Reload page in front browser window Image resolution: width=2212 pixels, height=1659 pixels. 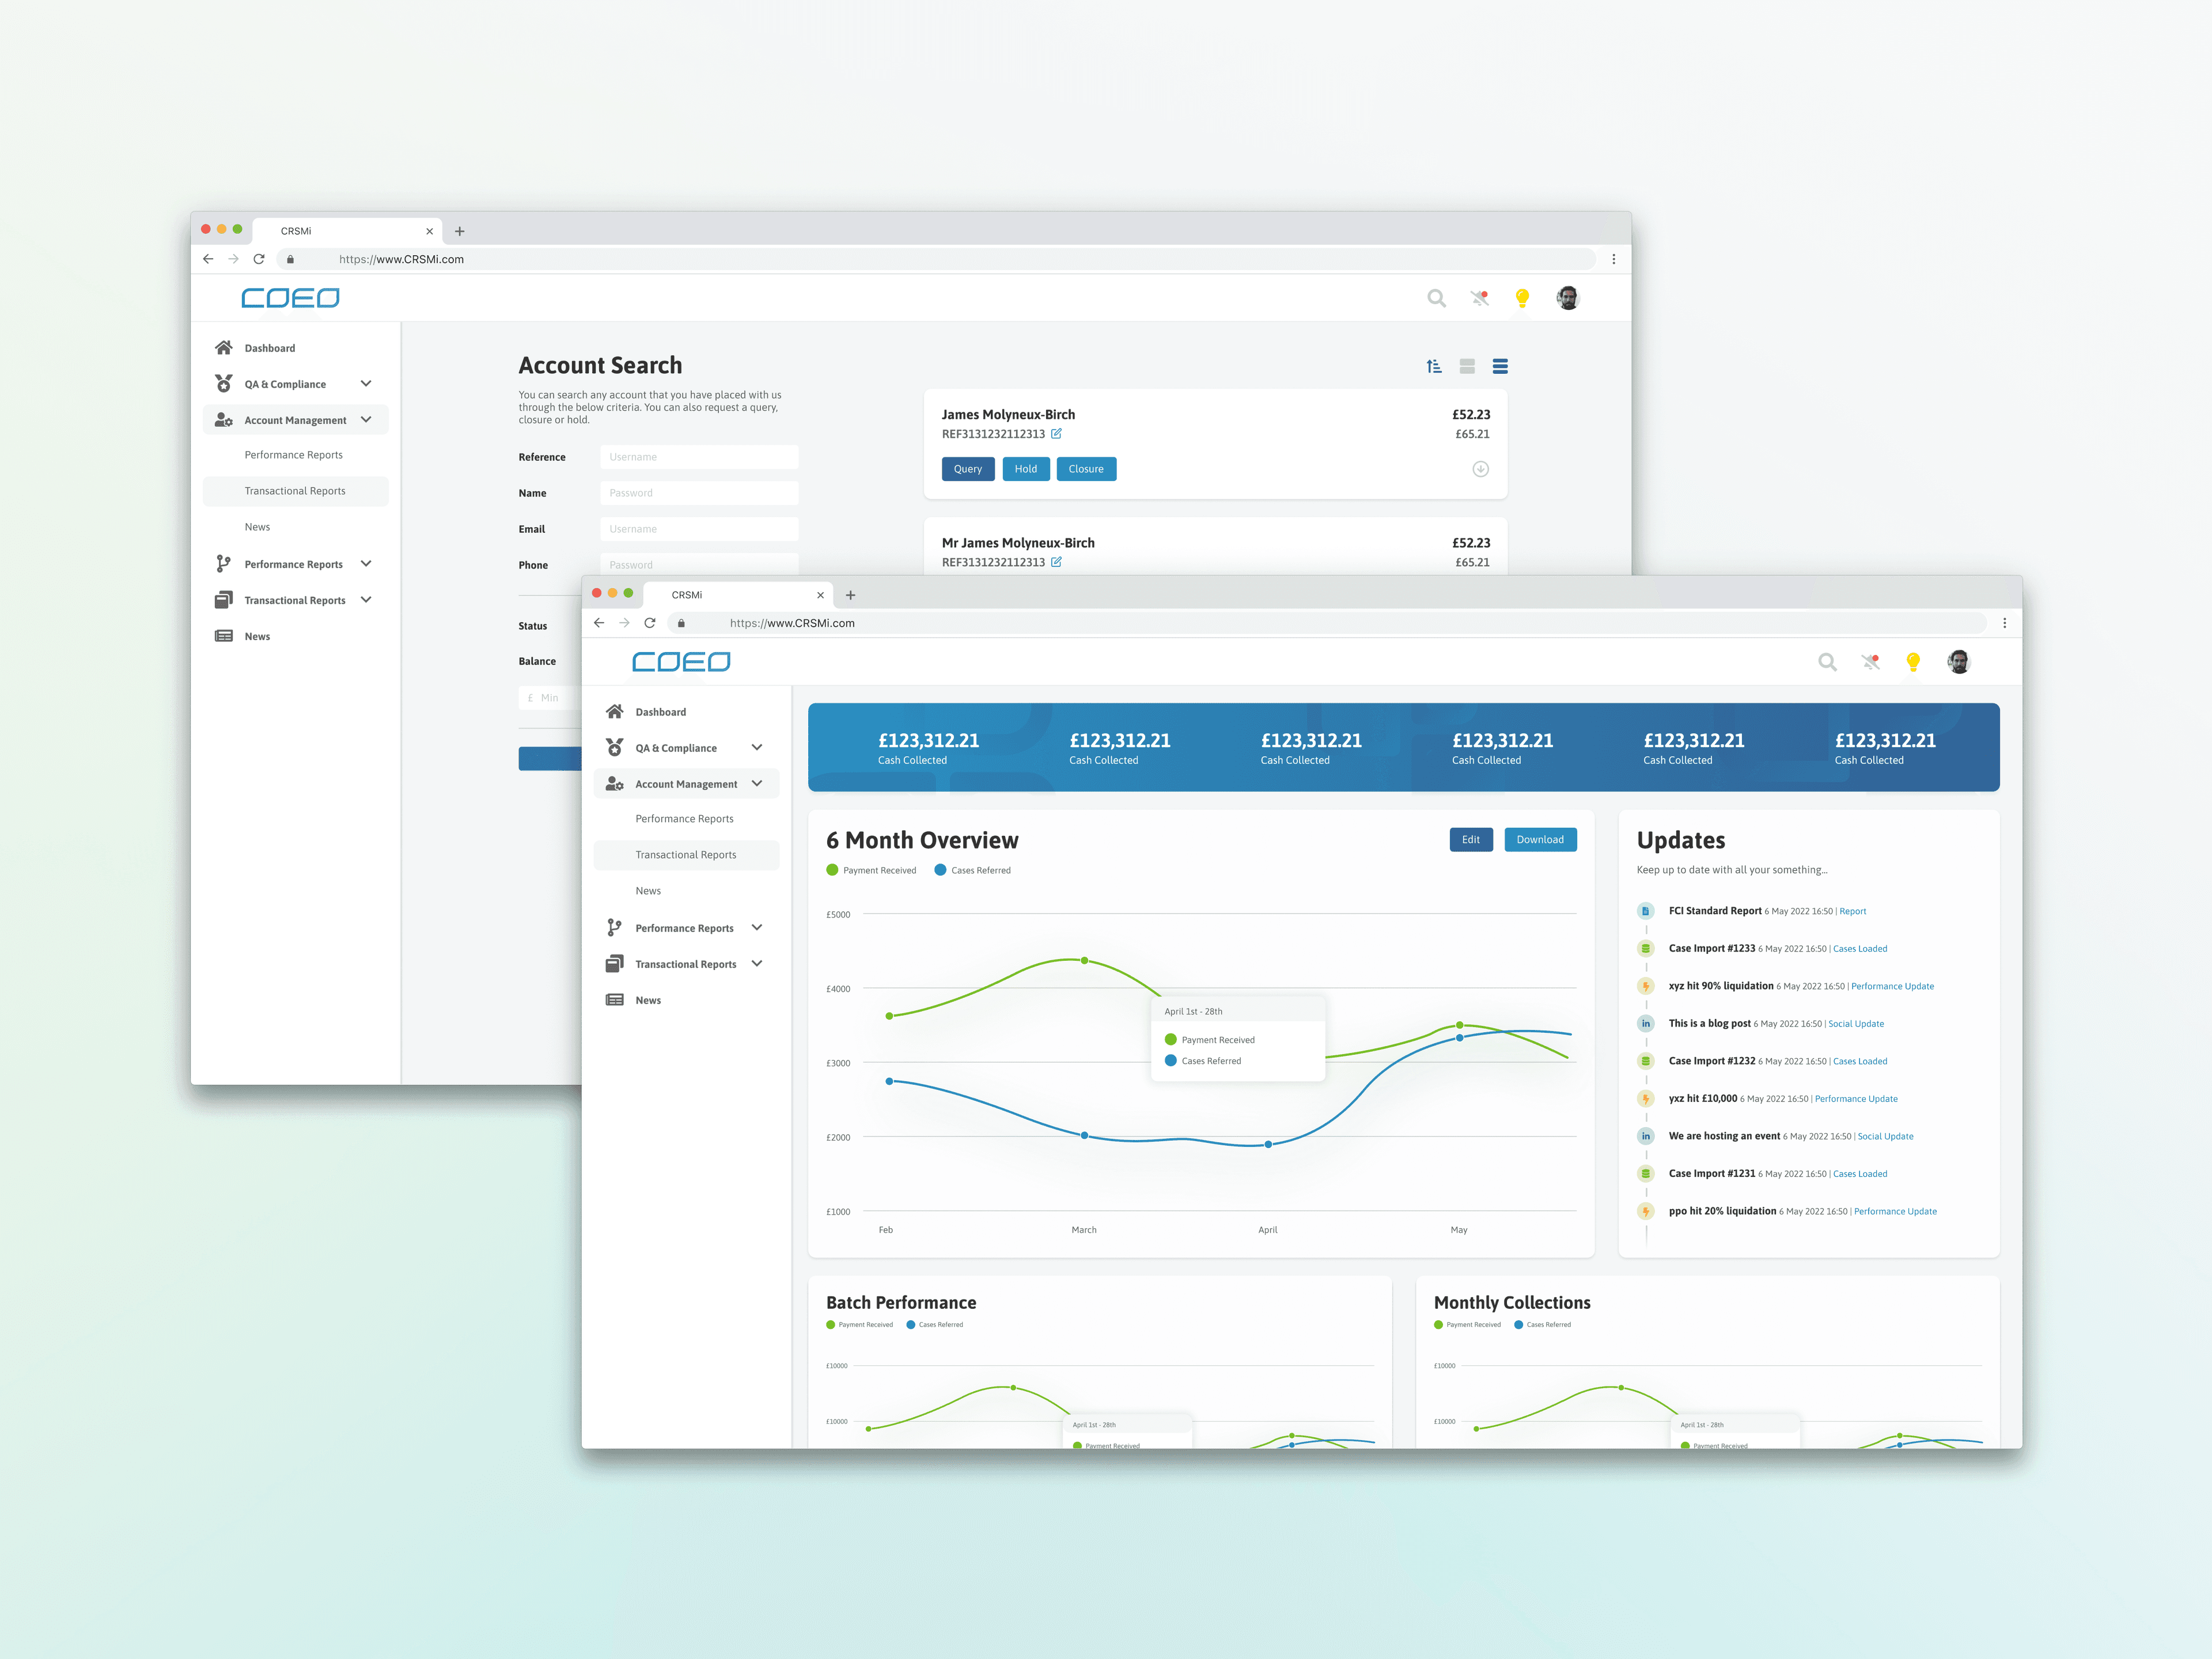[650, 623]
